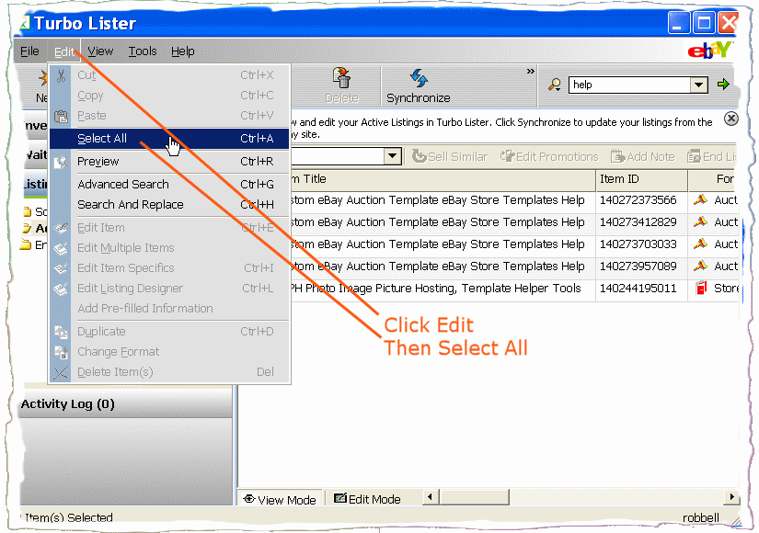This screenshot has height=533, width=759.
Task: Close the open Edit menu
Action: (x=63, y=51)
